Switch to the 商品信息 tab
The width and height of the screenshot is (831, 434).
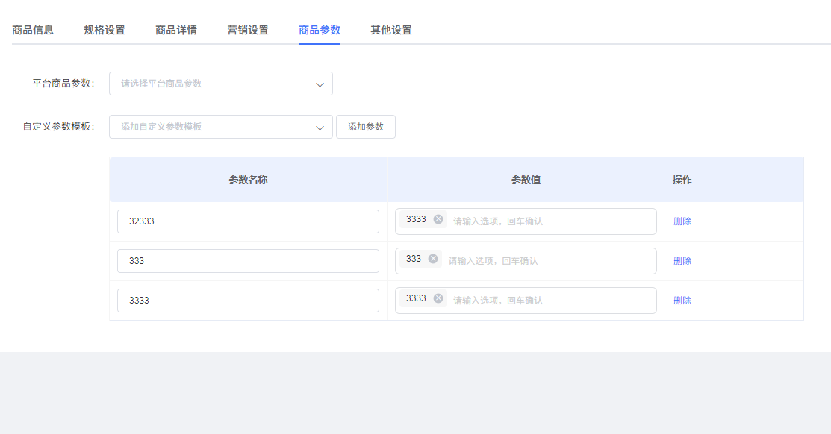[x=33, y=30]
